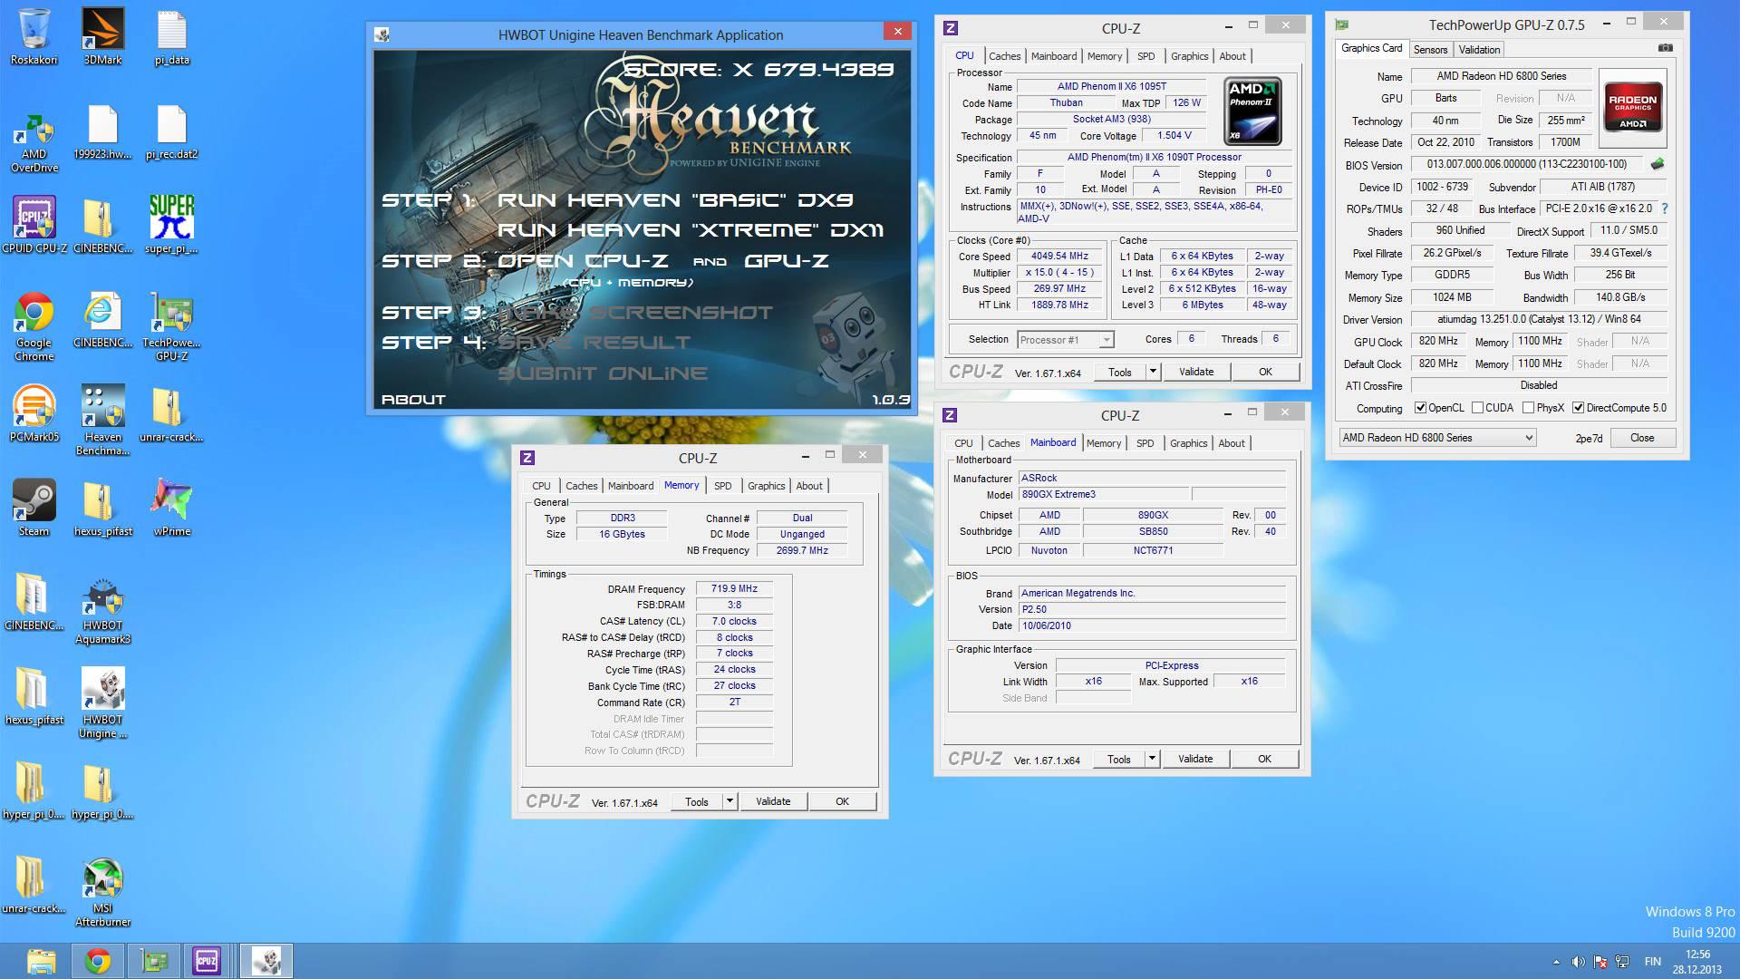Viewport: 1740px width, 979px height.
Task: Open the Processor #1 selection dropdown
Action: point(1106,340)
